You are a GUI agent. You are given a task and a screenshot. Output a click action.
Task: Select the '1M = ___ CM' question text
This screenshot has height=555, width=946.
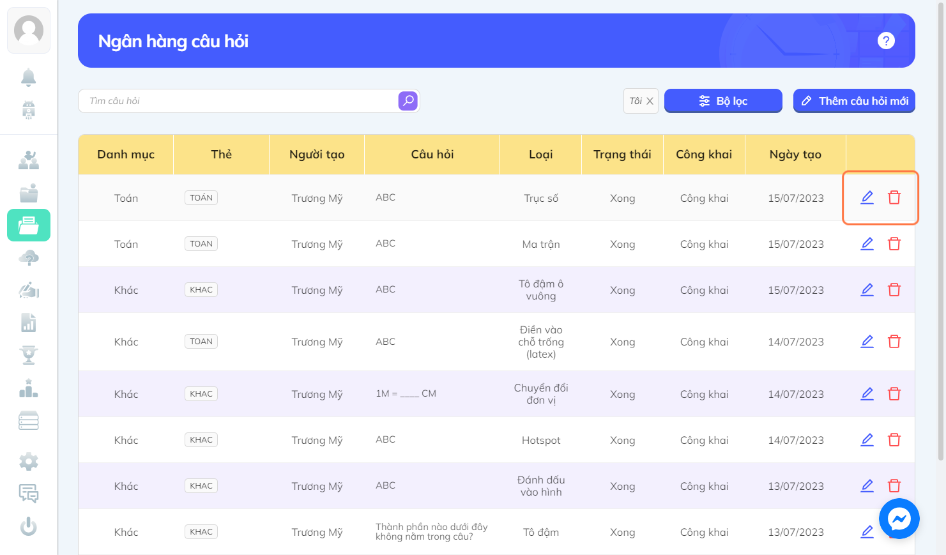click(x=406, y=394)
